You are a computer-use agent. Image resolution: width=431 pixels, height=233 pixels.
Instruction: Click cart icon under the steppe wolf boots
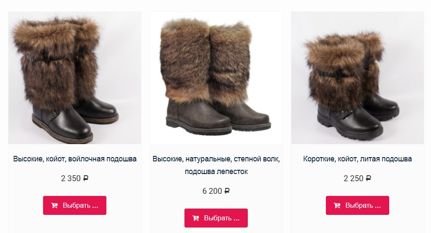coord(196,218)
